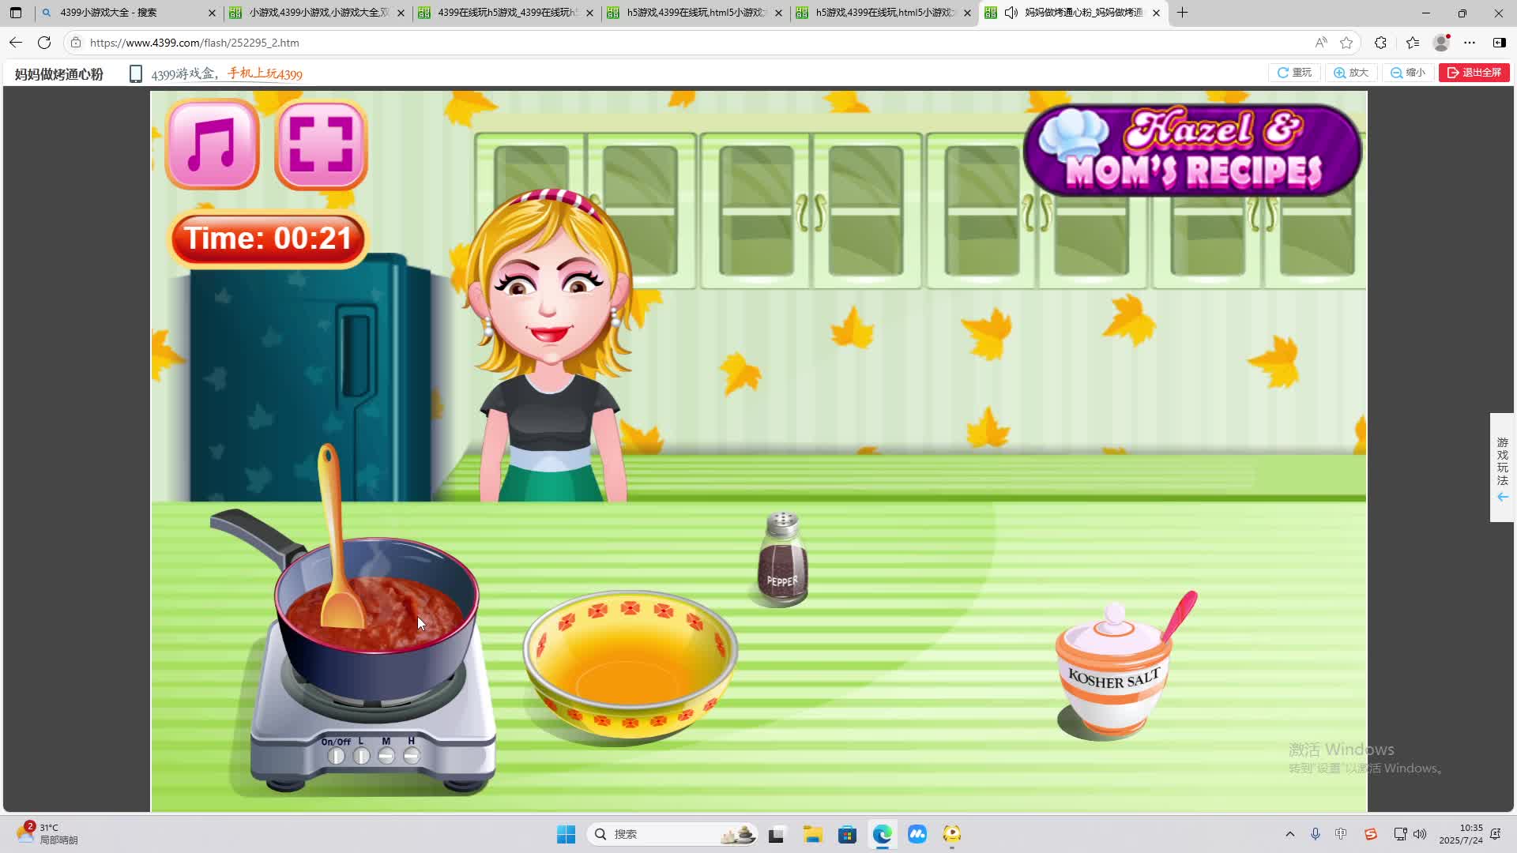Set stove heat to M knob
The height and width of the screenshot is (853, 1517).
coord(386,756)
